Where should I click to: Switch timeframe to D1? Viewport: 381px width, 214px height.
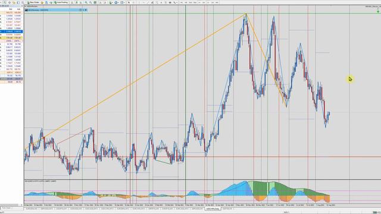tap(208, 2)
